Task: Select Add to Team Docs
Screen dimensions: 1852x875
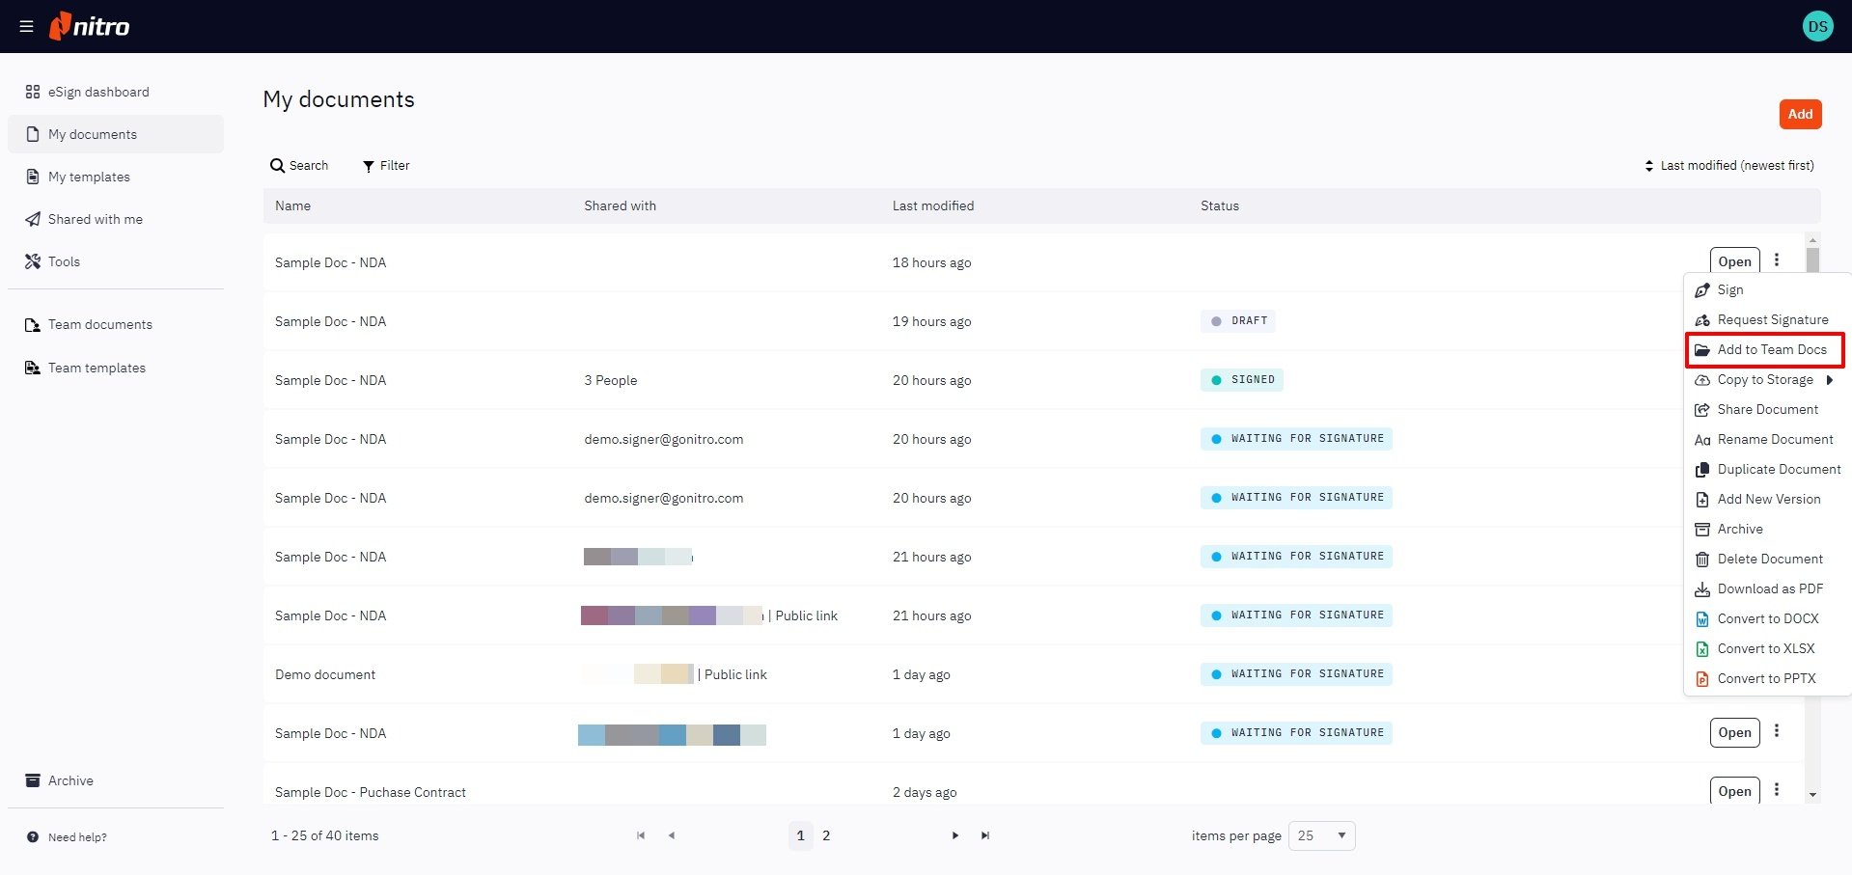Action: pyautogui.click(x=1771, y=350)
